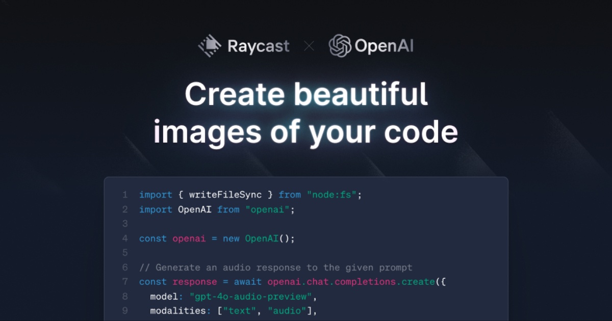This screenshot has width=612, height=321.
Task: Select line number 9 in the gutter
Action: [x=125, y=311]
